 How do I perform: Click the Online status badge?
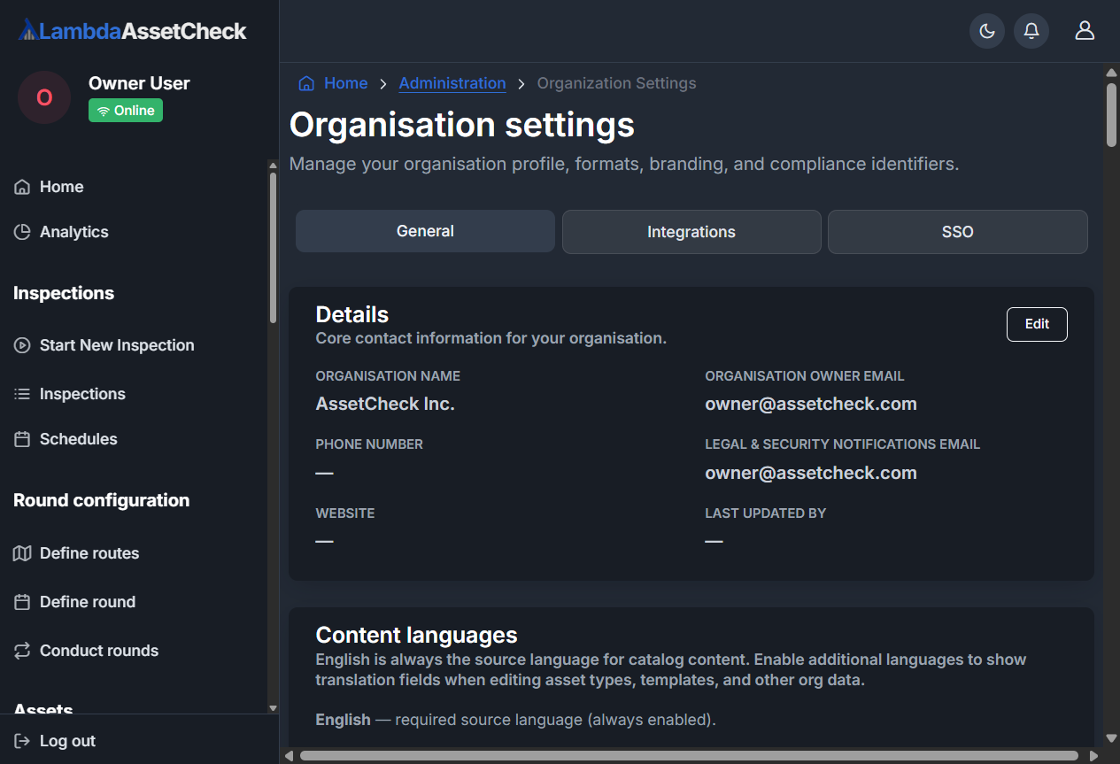(126, 111)
